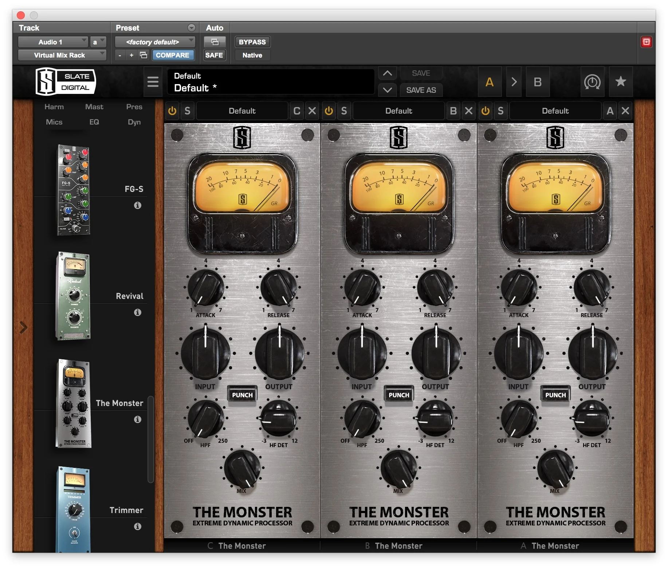
Task: Remove module A with X icon
Action: coord(625,111)
